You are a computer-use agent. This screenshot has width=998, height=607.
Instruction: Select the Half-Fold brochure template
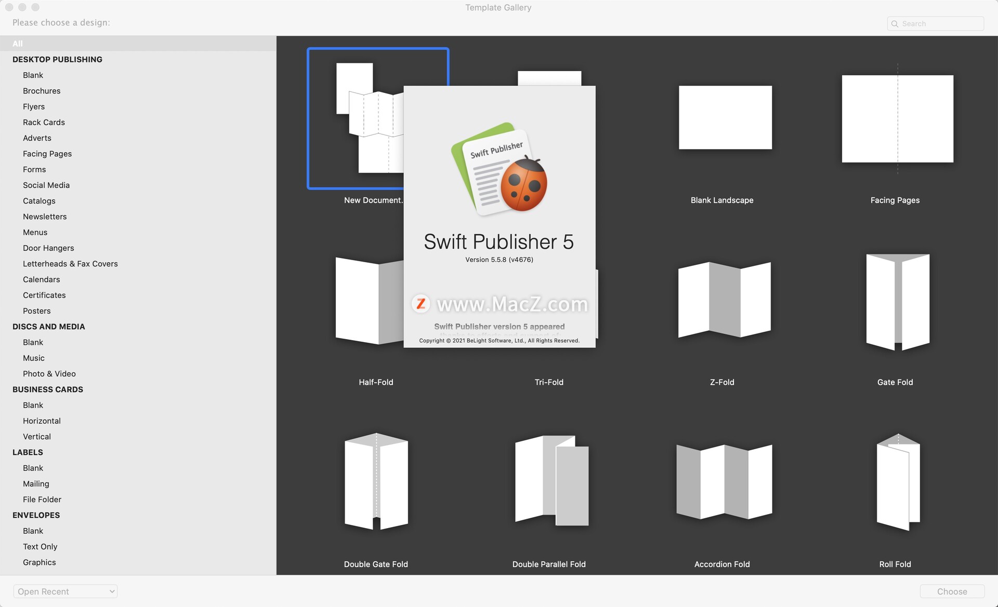point(369,301)
